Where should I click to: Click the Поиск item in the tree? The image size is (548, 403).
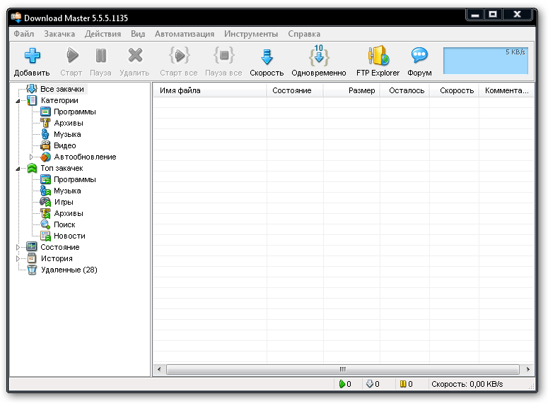coord(64,224)
